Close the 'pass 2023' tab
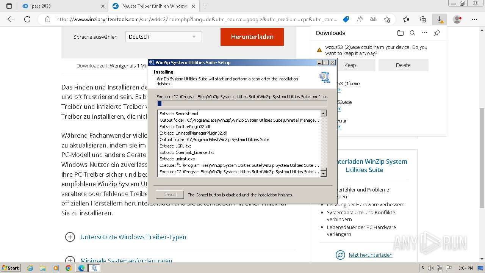Image resolution: width=485 pixels, height=273 pixels. pos(103,6)
